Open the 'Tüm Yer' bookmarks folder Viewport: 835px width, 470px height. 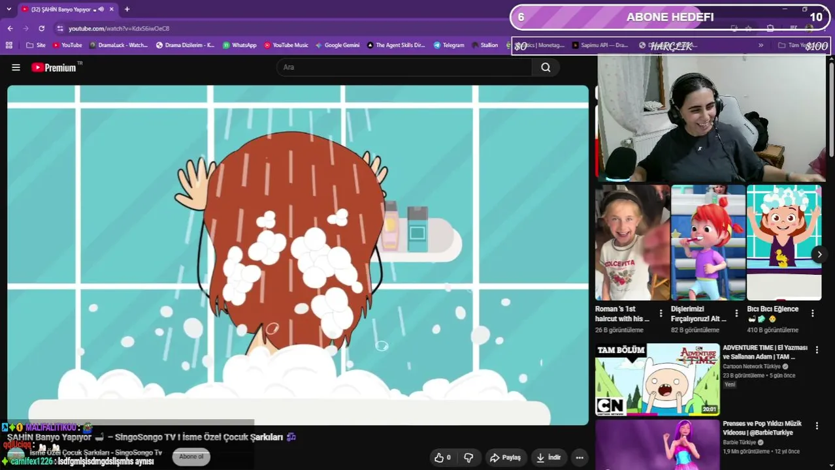tap(794, 45)
